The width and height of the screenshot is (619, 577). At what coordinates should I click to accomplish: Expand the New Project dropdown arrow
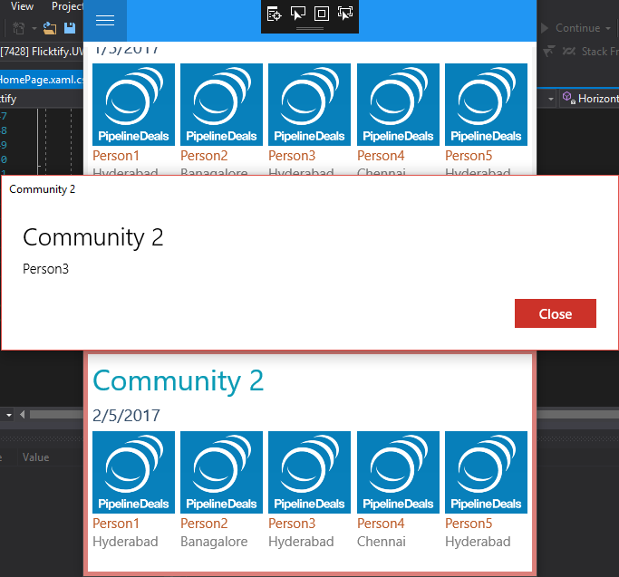coord(34,28)
